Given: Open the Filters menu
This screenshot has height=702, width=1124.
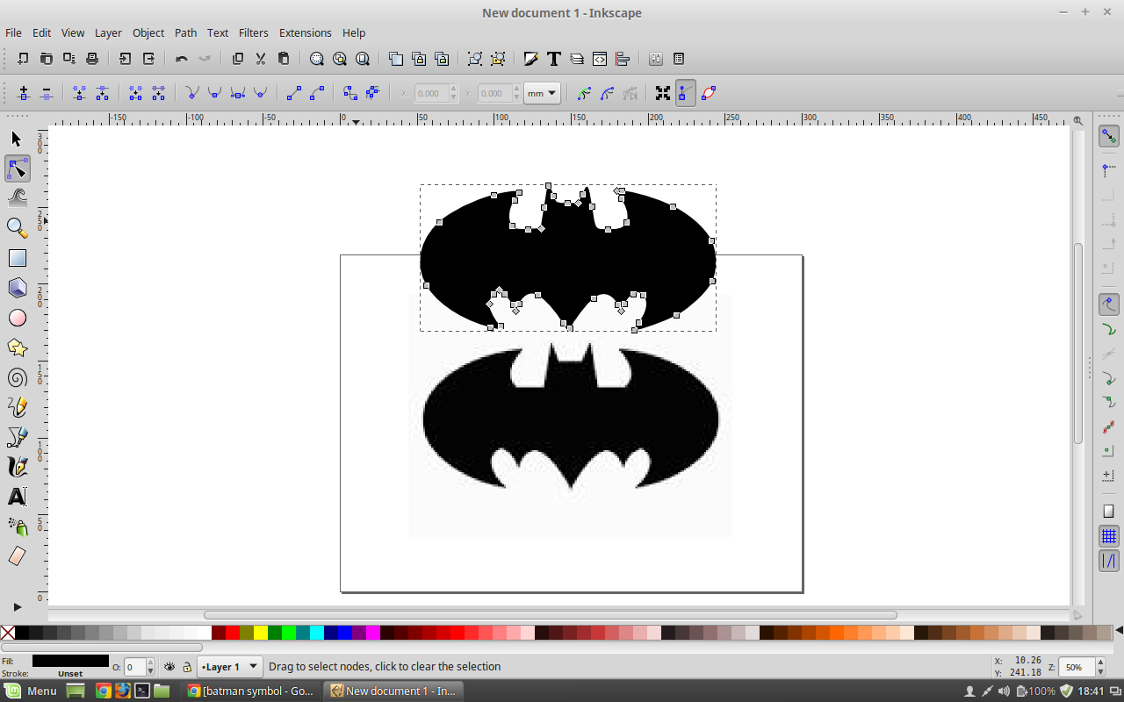Looking at the screenshot, I should (254, 32).
